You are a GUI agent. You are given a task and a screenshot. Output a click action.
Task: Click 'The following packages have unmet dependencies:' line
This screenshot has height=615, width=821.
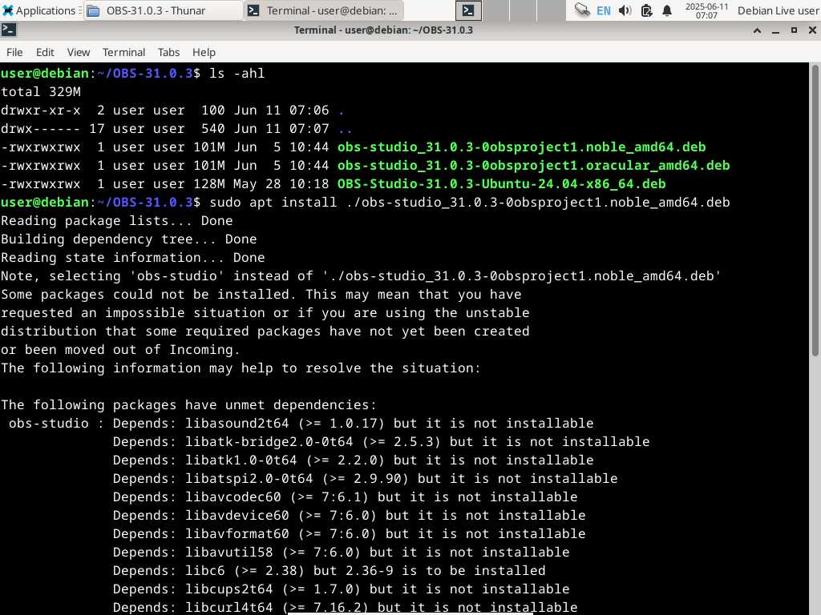click(x=189, y=404)
